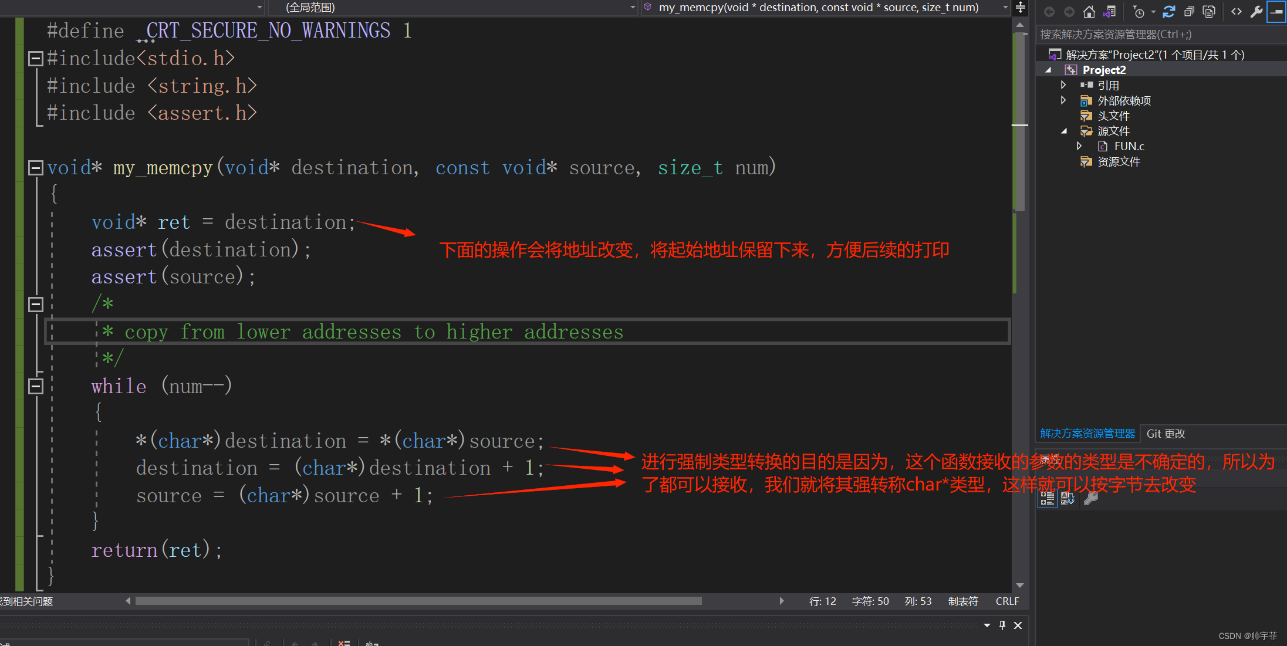
Task: Click the 'source = (char*)source + 1;' line
Action: (285, 496)
